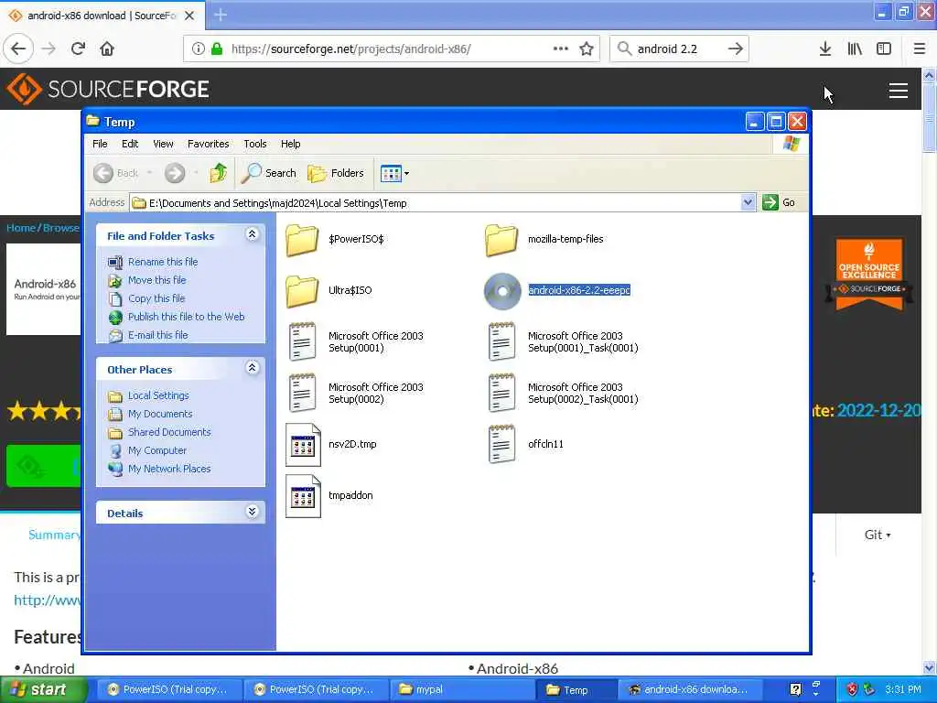Go to Shared Documents in Other Places
The image size is (937, 703).
click(169, 432)
